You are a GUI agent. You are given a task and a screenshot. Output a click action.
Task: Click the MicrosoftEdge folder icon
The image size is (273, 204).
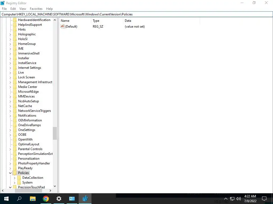pos(15,92)
